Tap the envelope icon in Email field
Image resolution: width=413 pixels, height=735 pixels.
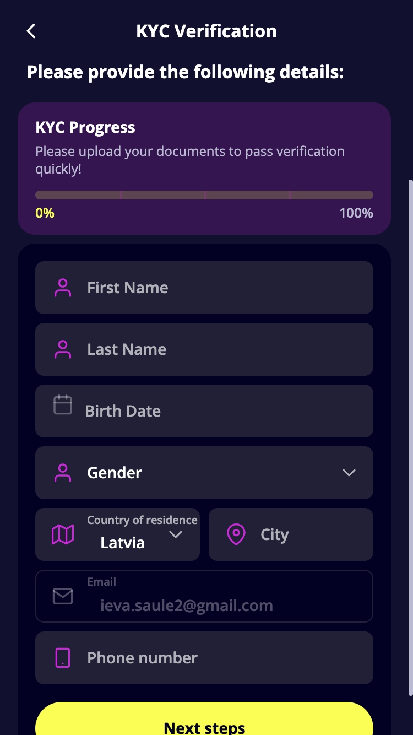pos(63,596)
